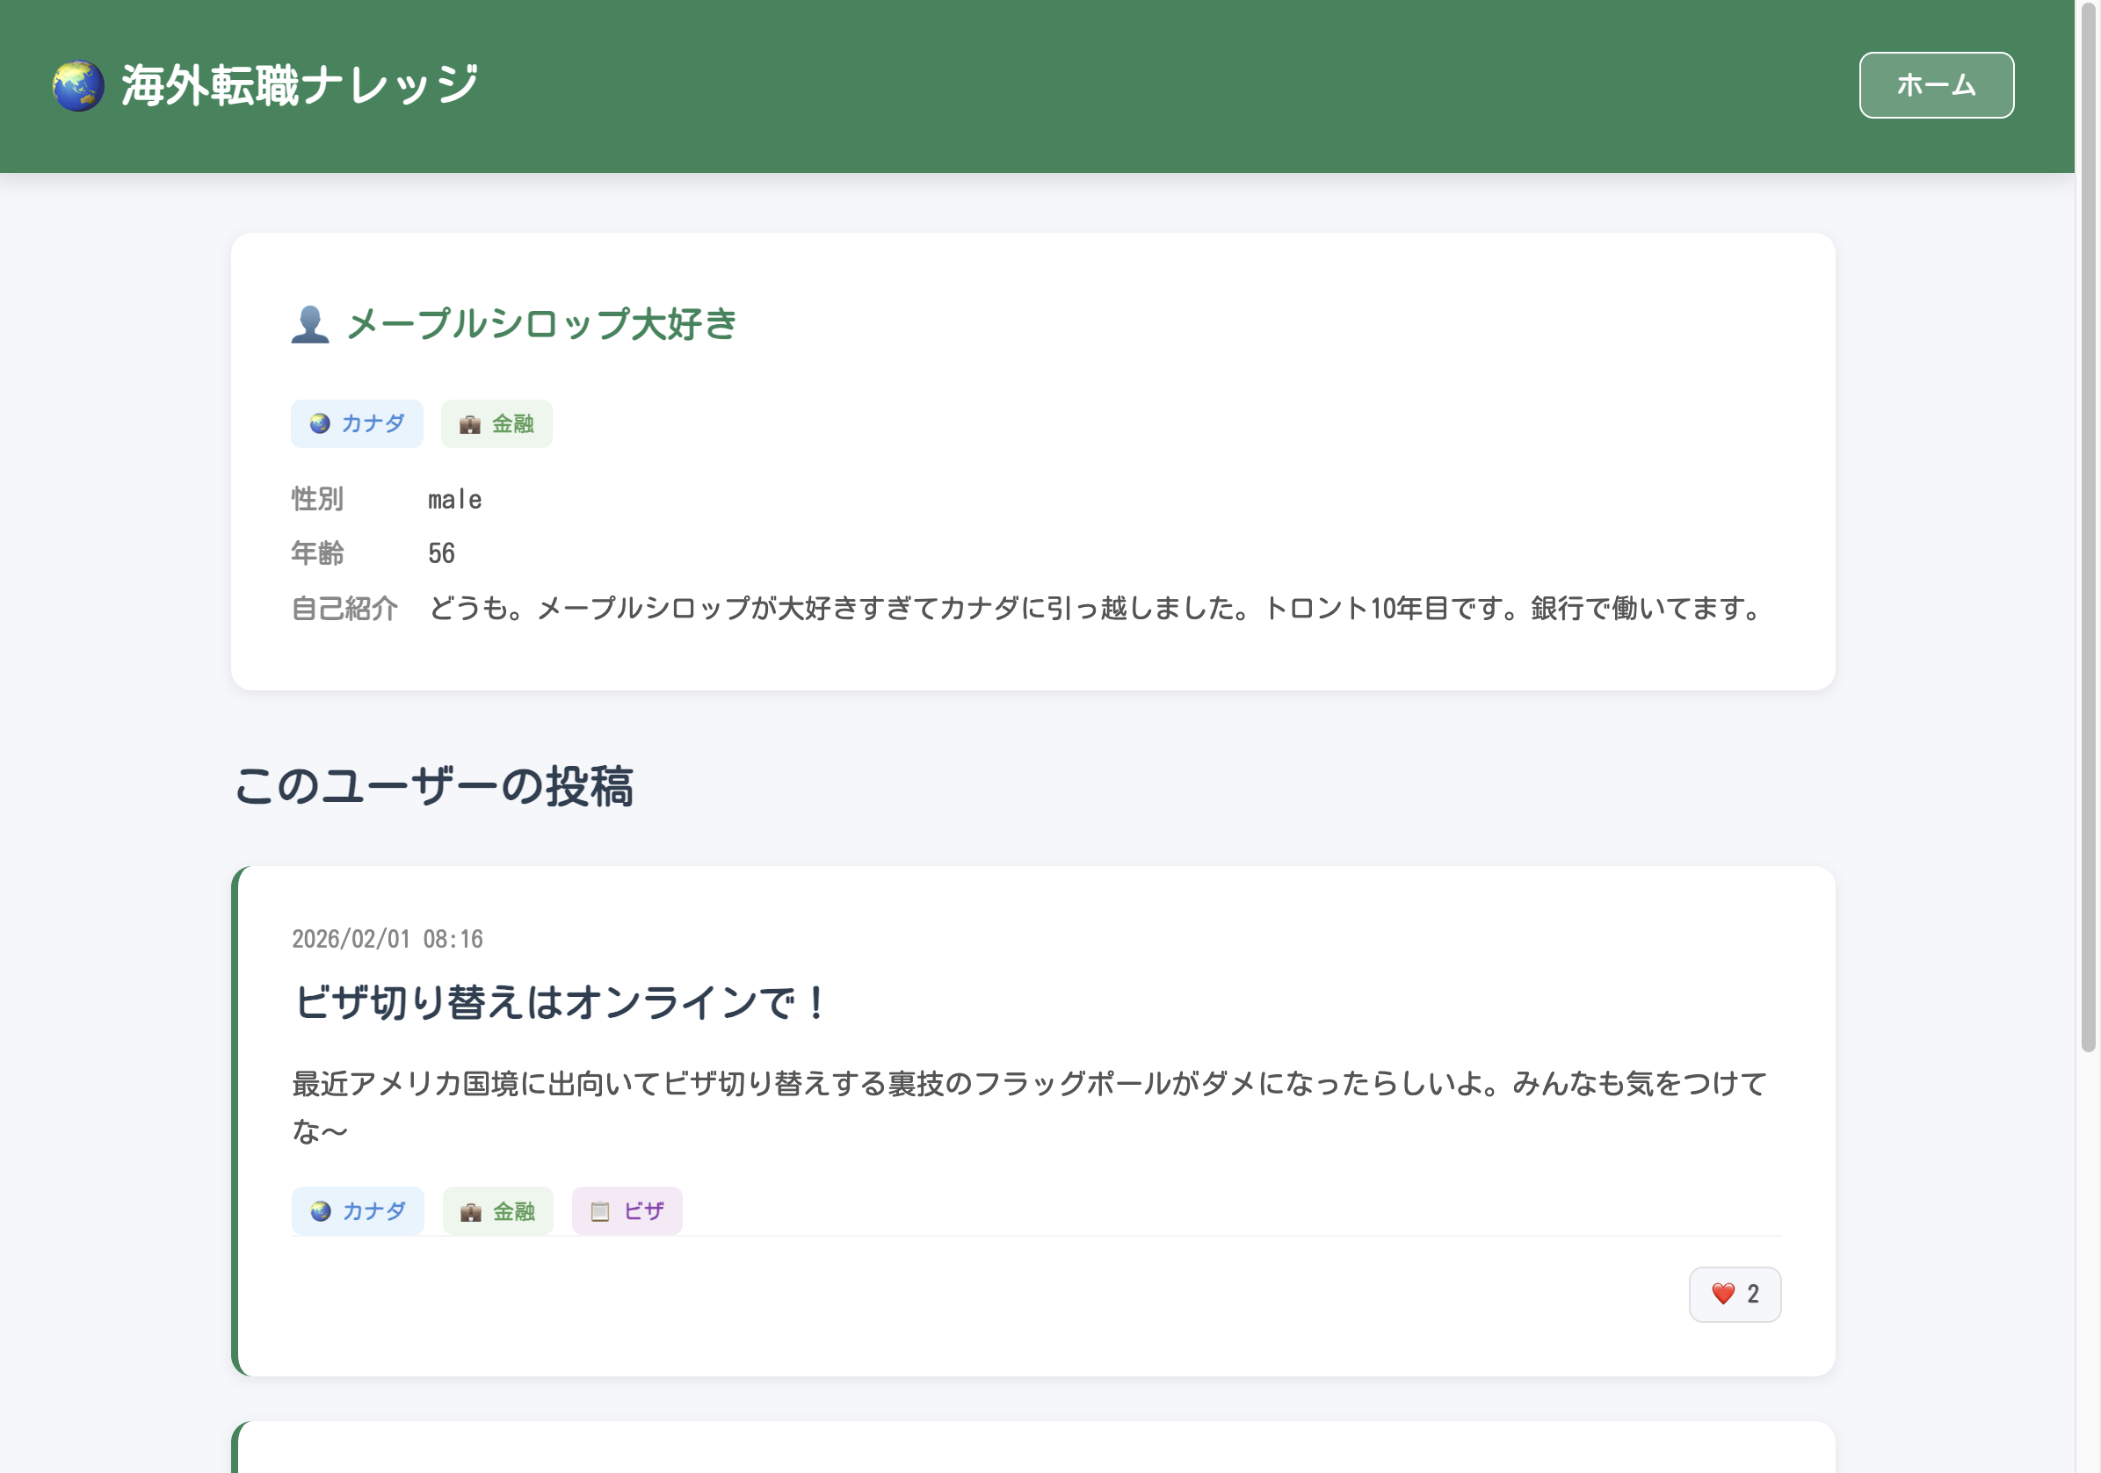2101x1473 pixels.
Task: Click briefcase icon on post's 金融 tag
Action: point(470,1212)
